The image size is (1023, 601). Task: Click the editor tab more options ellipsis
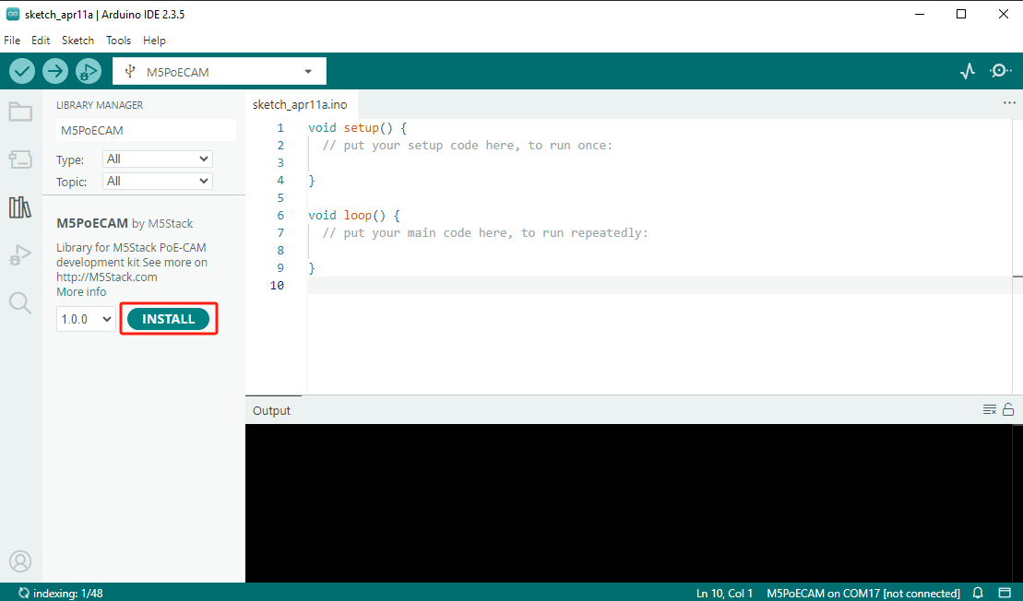[1009, 103]
